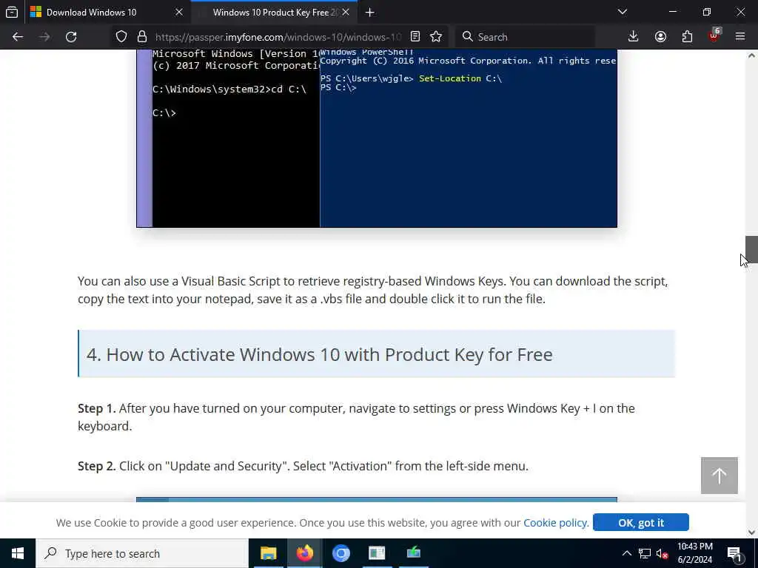
Task: Bookmark this page with star icon
Action: (x=436, y=37)
